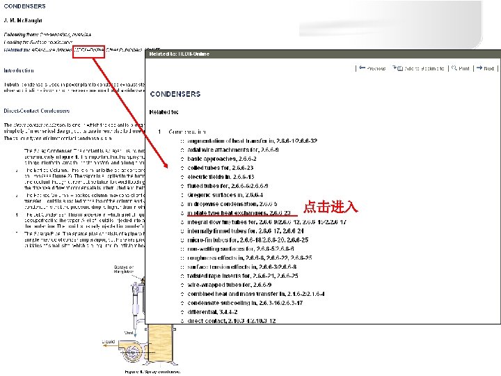Open 'fluted tubes for' index entry
The height and width of the screenshot is (376, 501).
pyautogui.click(x=228, y=186)
